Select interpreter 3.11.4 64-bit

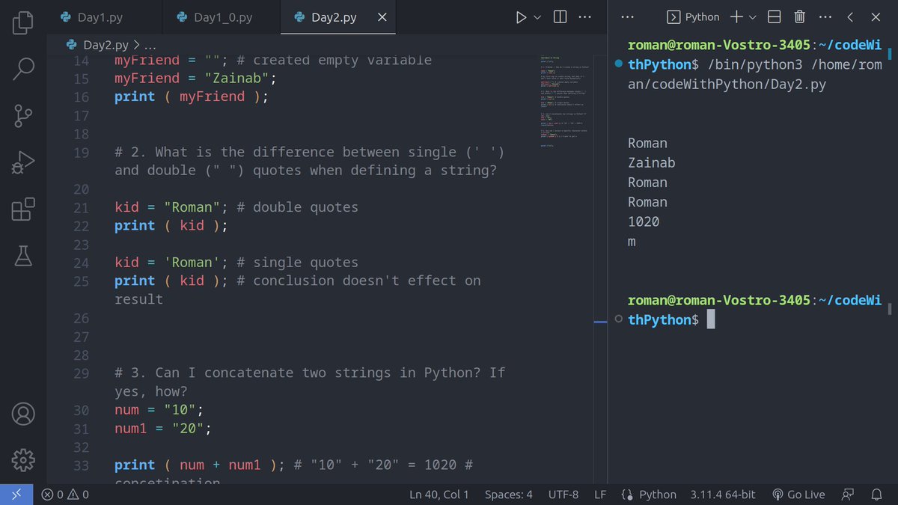(x=723, y=495)
